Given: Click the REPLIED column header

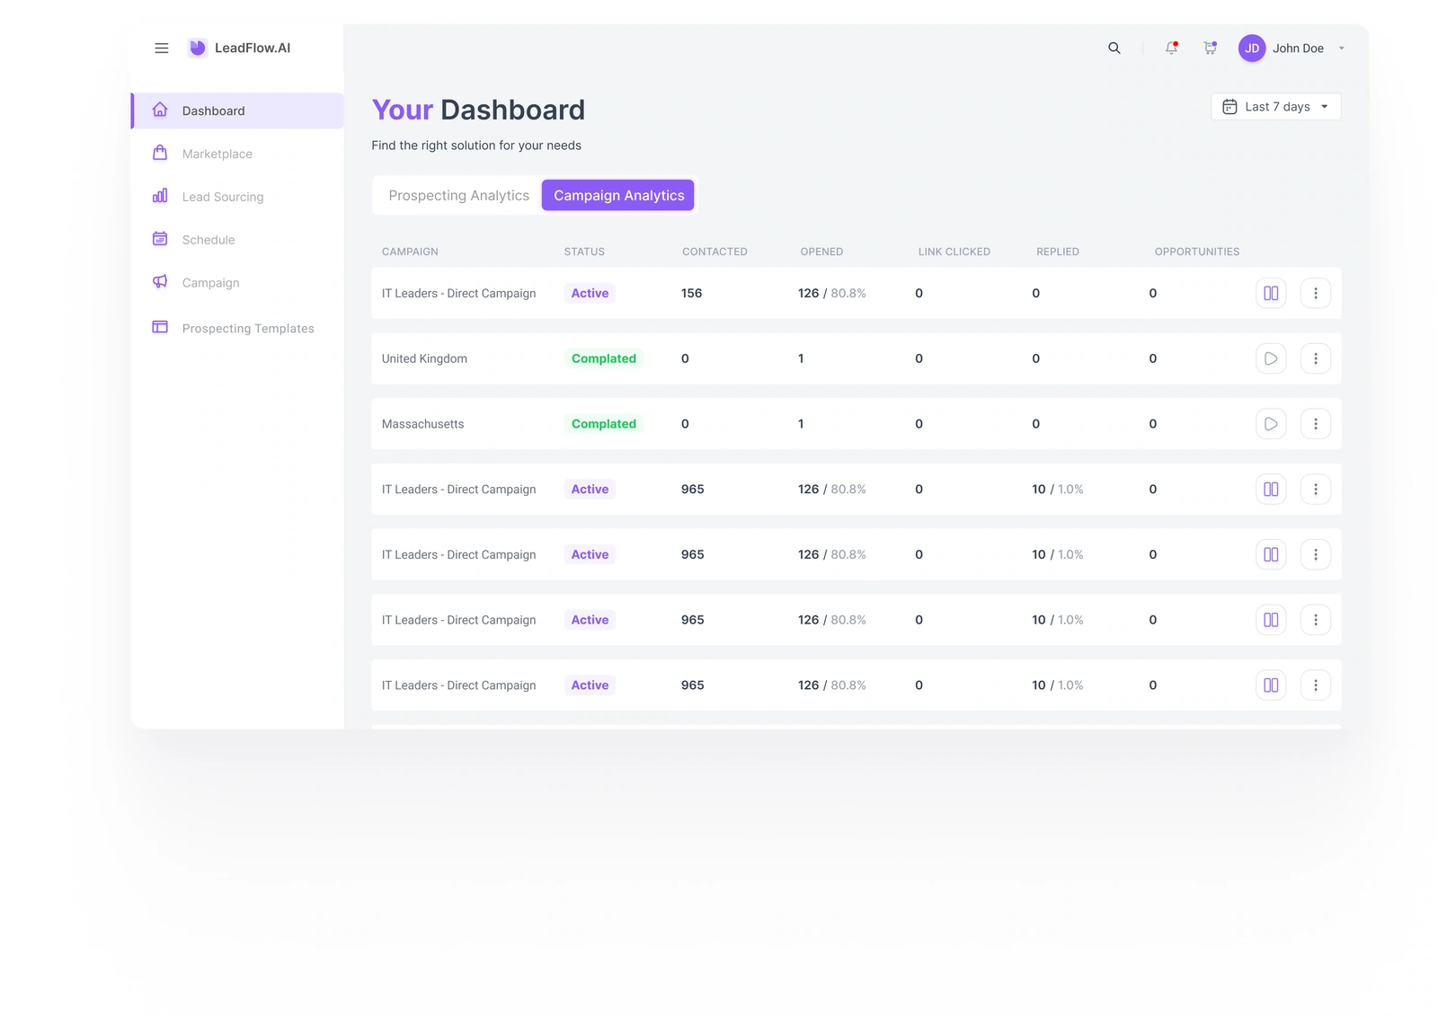Looking at the screenshot, I should tap(1058, 252).
